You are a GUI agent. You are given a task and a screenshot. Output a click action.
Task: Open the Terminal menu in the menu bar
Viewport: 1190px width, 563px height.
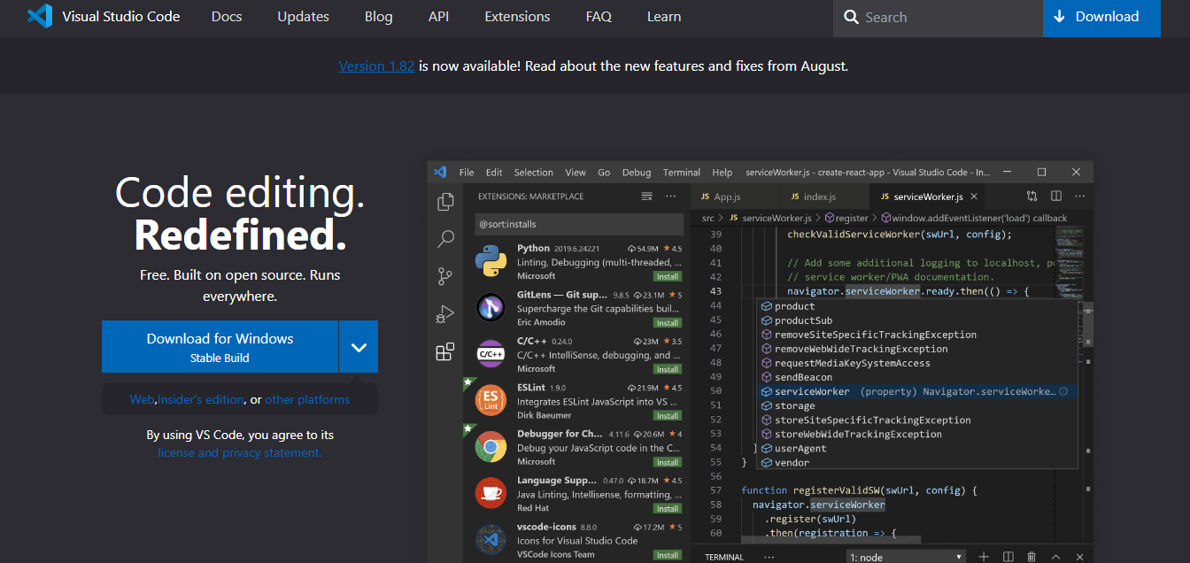click(x=682, y=173)
